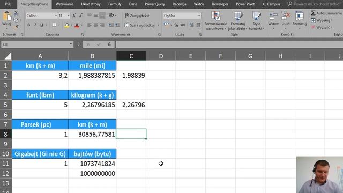The image size is (343, 193).
Task: Click Scal i wyśrodkuj button
Action: [x=139, y=25]
